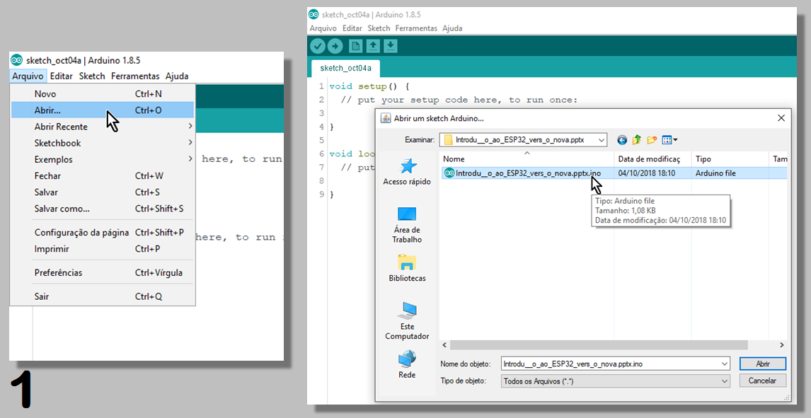The image size is (811, 418).
Task: Expand the Sketchbook submenu
Action: tap(103, 143)
